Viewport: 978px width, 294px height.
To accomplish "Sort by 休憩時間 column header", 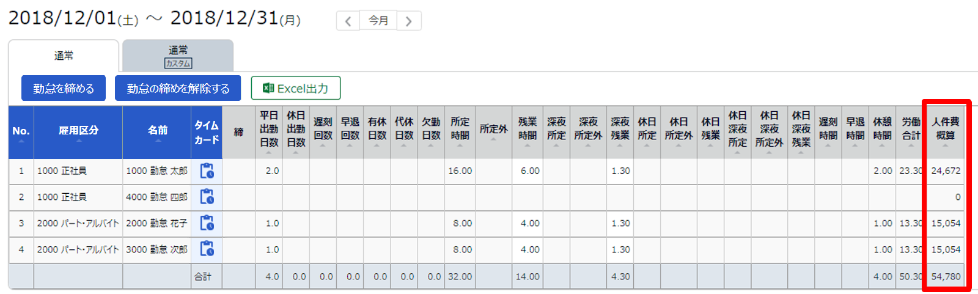I will [882, 132].
